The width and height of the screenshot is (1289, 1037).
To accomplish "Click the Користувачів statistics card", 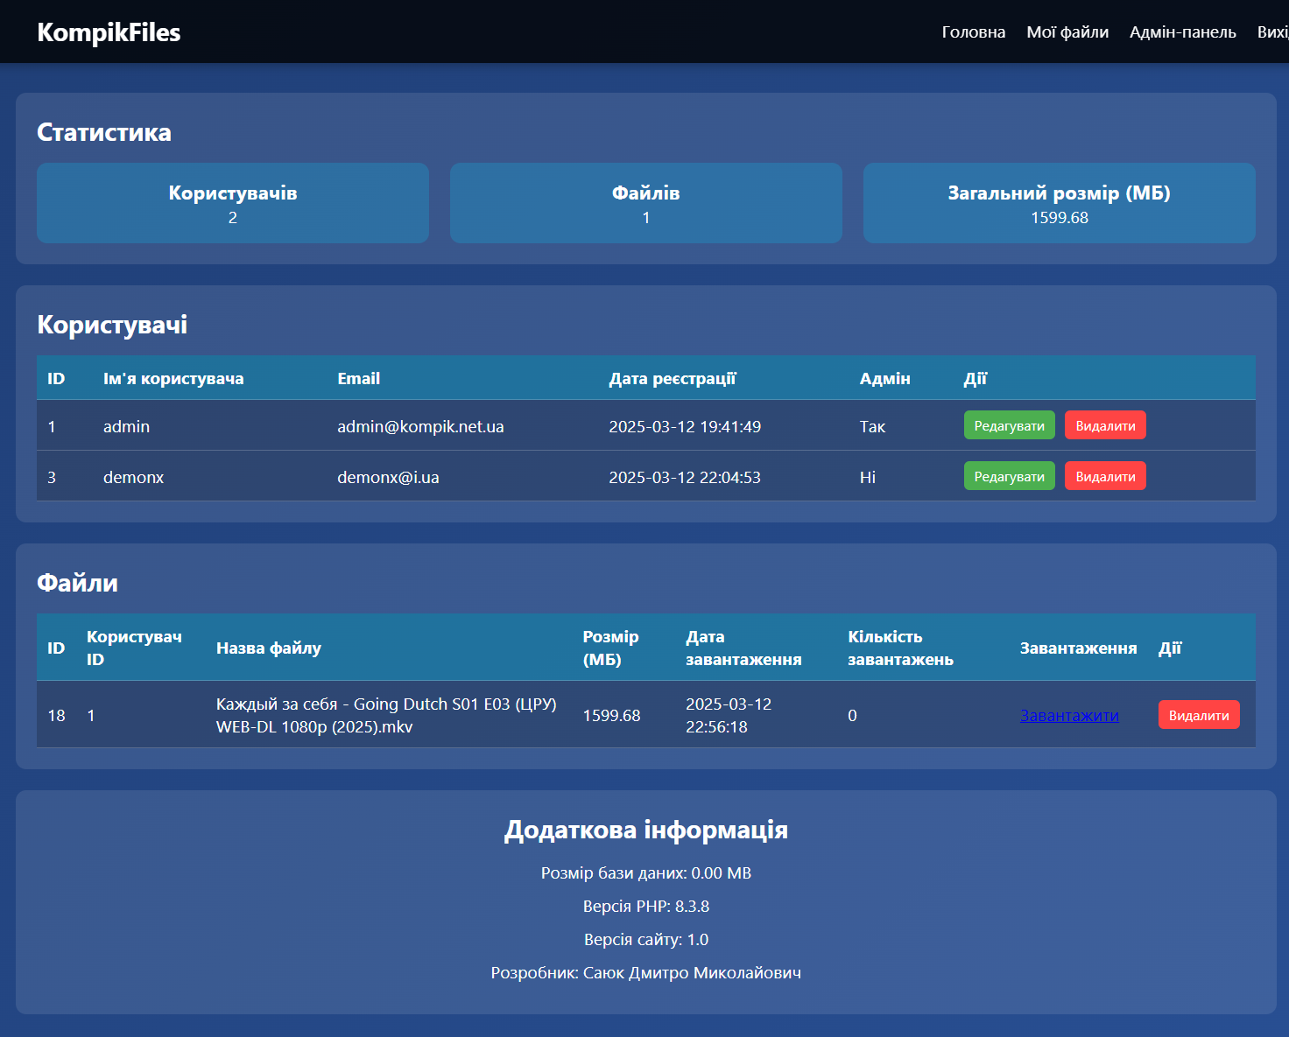I will coord(233,203).
